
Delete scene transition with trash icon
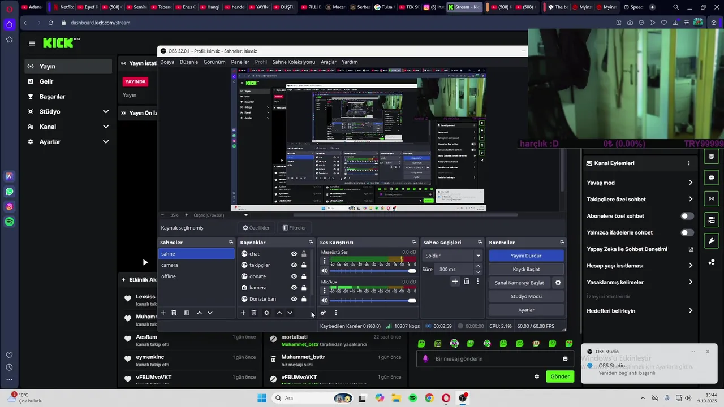[467, 281]
